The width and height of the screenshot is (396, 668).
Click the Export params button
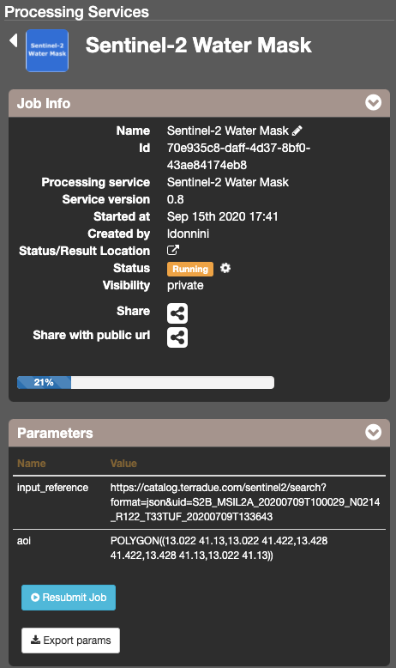click(x=70, y=641)
